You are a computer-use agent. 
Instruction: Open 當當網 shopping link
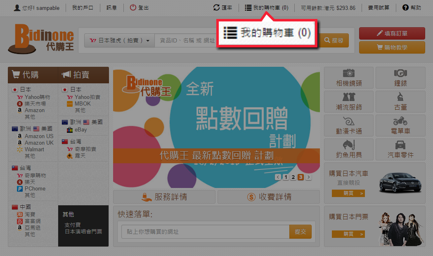(x=29, y=221)
